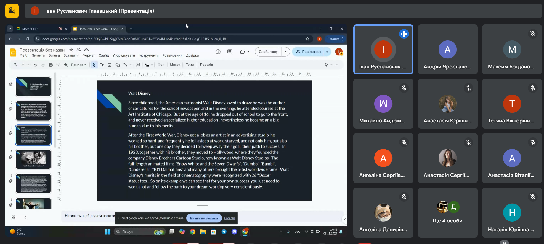Click the video call camera icon in Slides
Viewport: 544px width, 244px height.
pyautogui.click(x=243, y=52)
